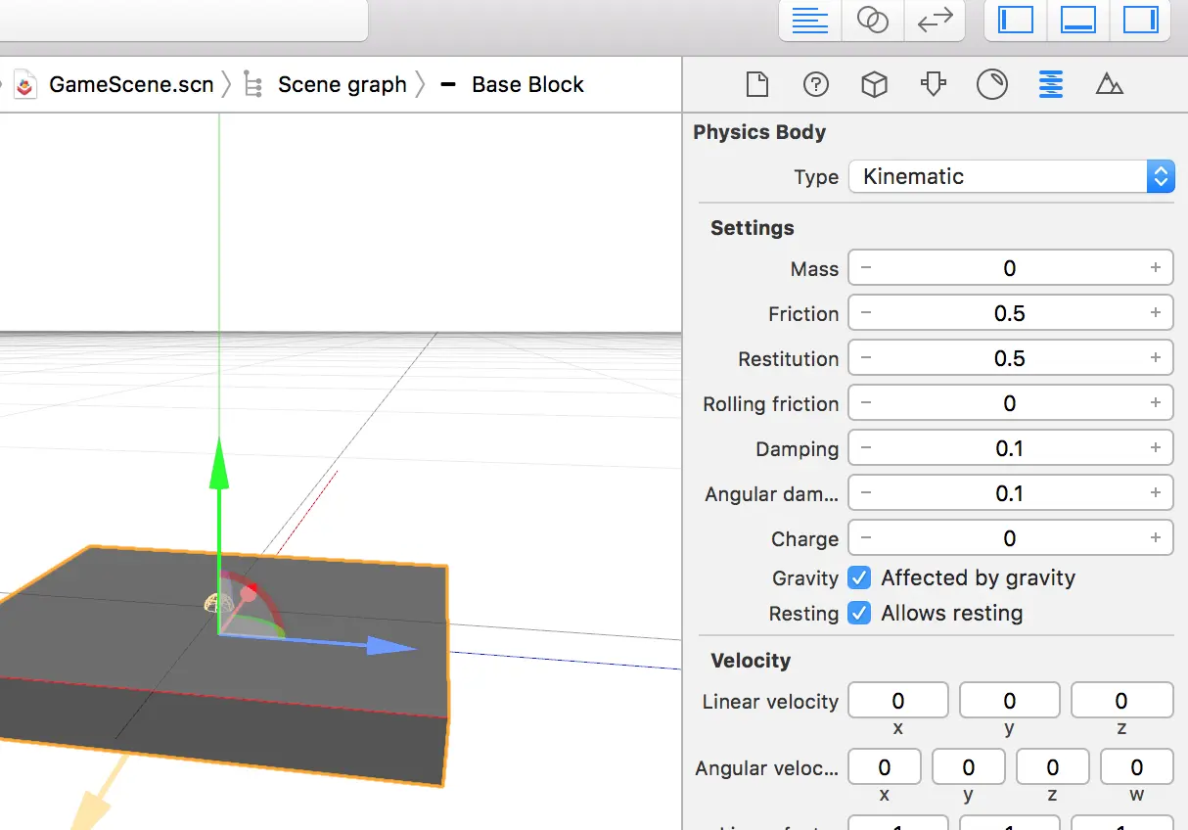Open Scene graph breadcrumb
1188x830 pixels.
[342, 84]
